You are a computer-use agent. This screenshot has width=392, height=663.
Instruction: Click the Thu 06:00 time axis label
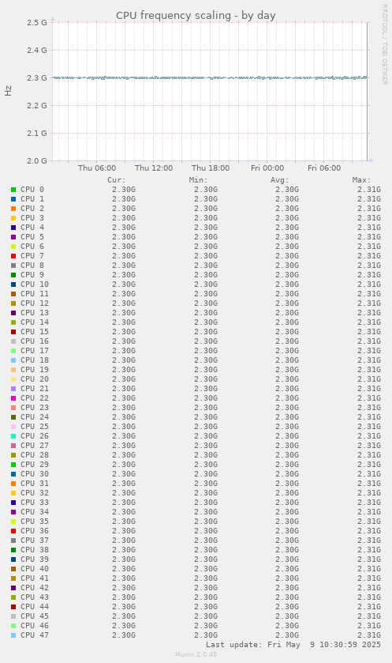point(97,168)
